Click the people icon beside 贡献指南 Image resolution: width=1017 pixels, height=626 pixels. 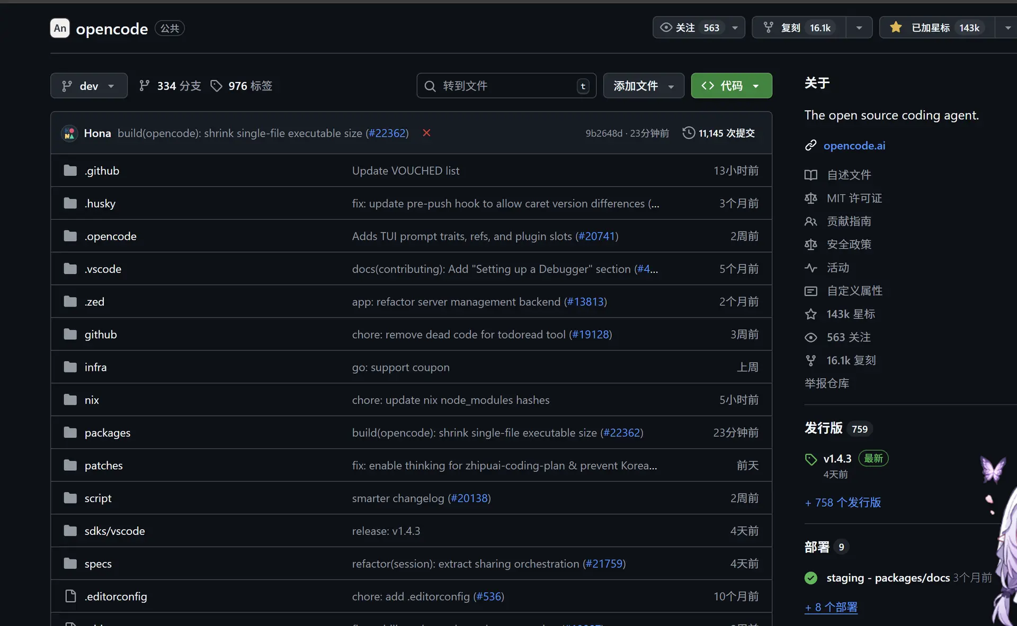pos(810,221)
